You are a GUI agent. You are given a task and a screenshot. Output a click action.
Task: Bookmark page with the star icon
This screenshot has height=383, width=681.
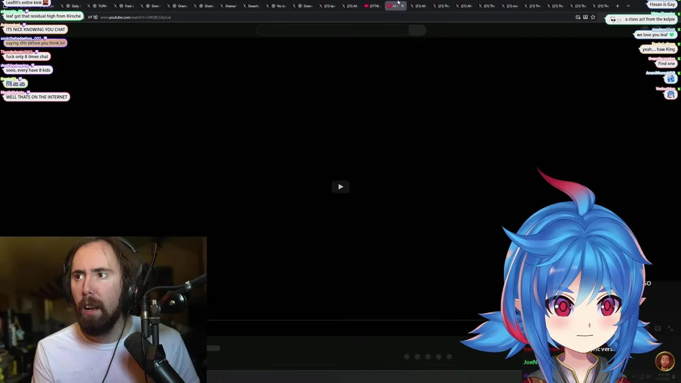(593, 17)
